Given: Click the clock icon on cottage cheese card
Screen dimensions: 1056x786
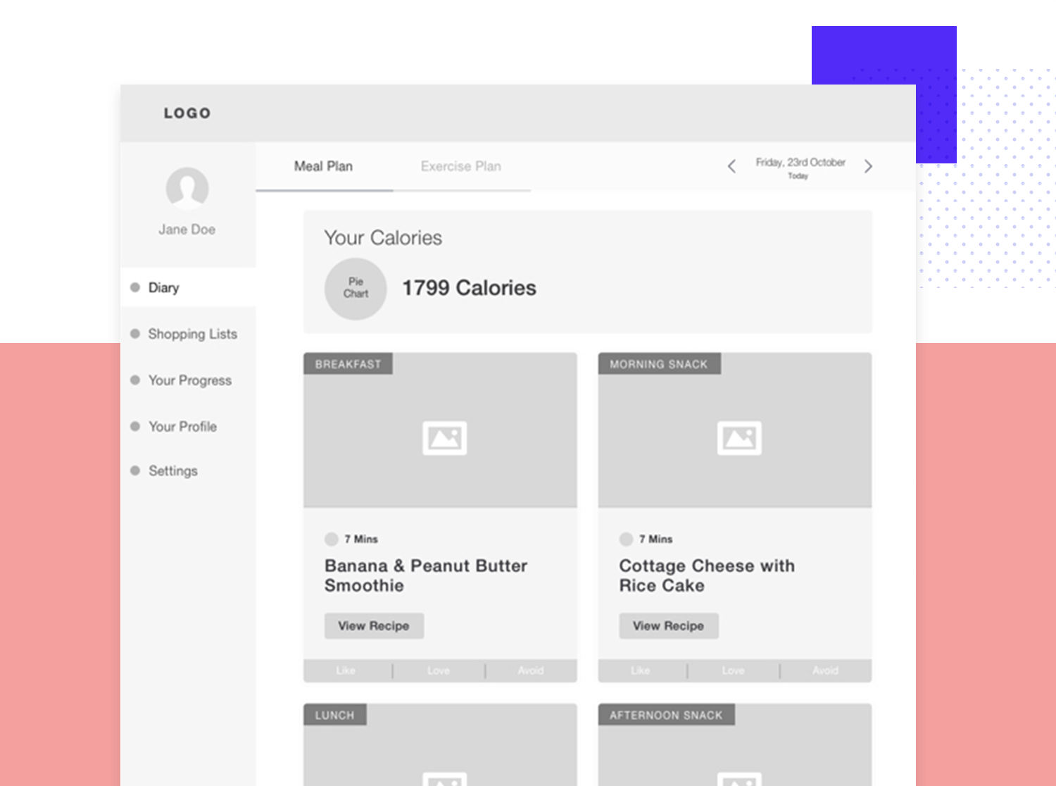Looking at the screenshot, I should click(x=626, y=539).
